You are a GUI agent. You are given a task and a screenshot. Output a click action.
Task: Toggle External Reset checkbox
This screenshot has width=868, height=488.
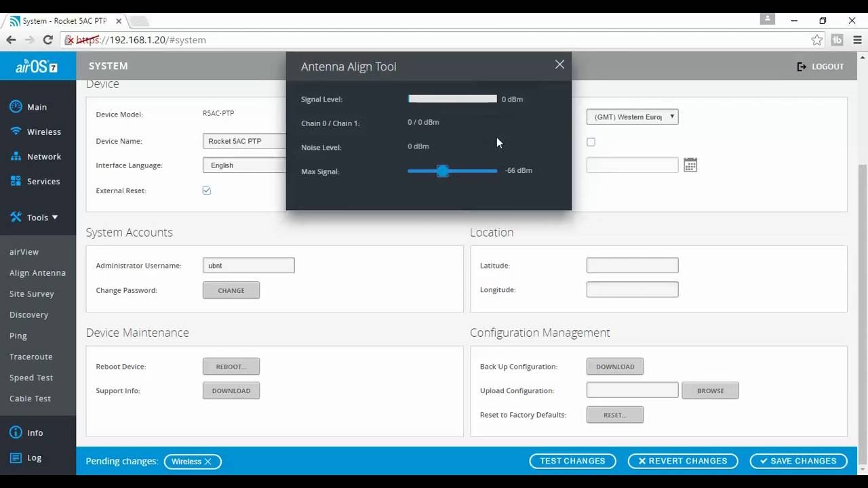tap(207, 190)
